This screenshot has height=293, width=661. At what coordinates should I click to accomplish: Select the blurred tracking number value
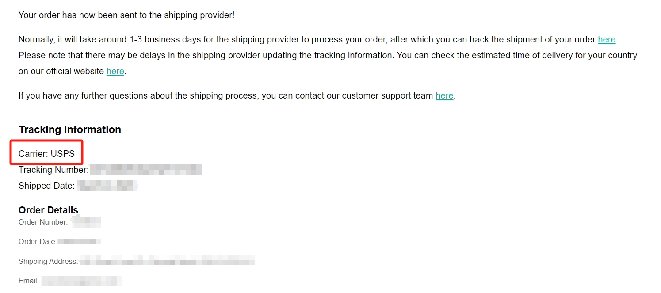pyautogui.click(x=146, y=170)
